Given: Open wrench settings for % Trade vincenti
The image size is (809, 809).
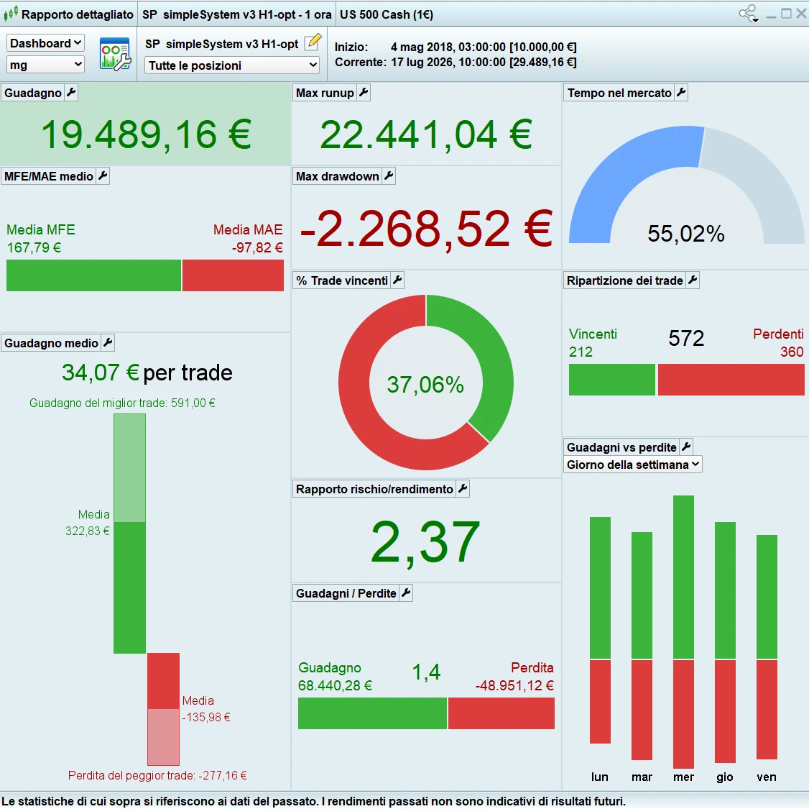Looking at the screenshot, I should (397, 280).
